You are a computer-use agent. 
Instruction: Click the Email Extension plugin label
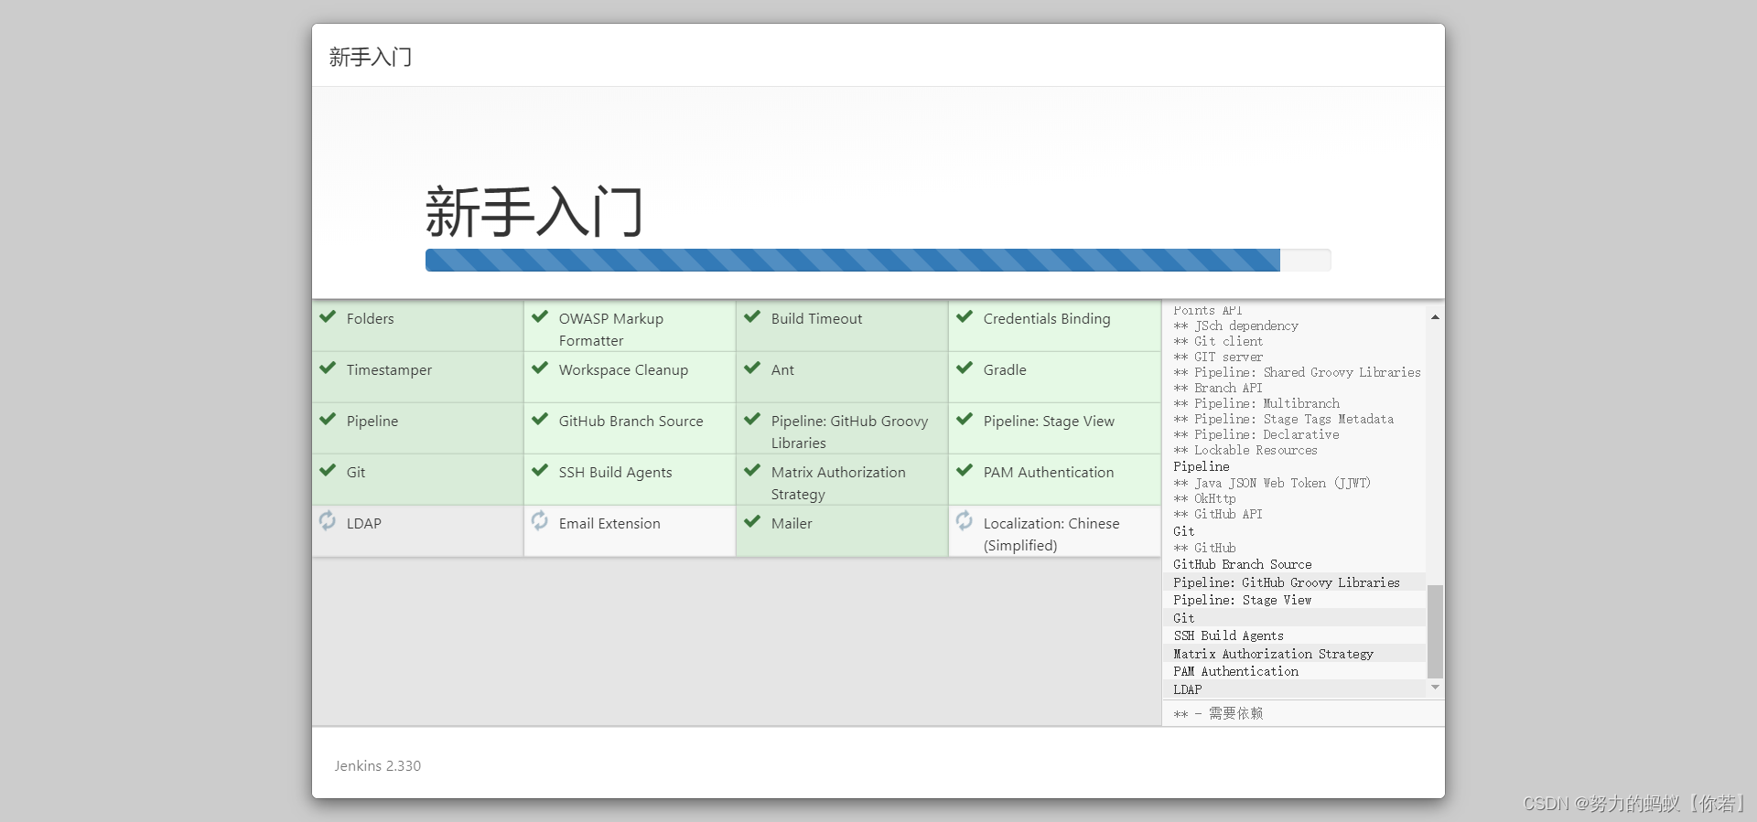tap(609, 523)
